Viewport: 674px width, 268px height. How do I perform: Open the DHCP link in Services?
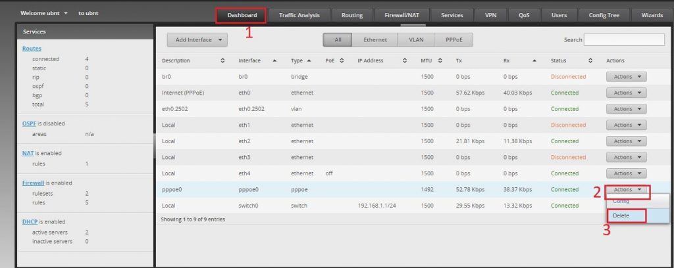click(30, 221)
